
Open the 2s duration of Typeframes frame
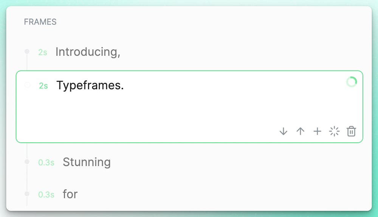[x=43, y=86]
